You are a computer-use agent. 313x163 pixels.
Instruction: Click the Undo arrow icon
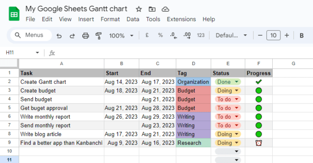click(59, 36)
